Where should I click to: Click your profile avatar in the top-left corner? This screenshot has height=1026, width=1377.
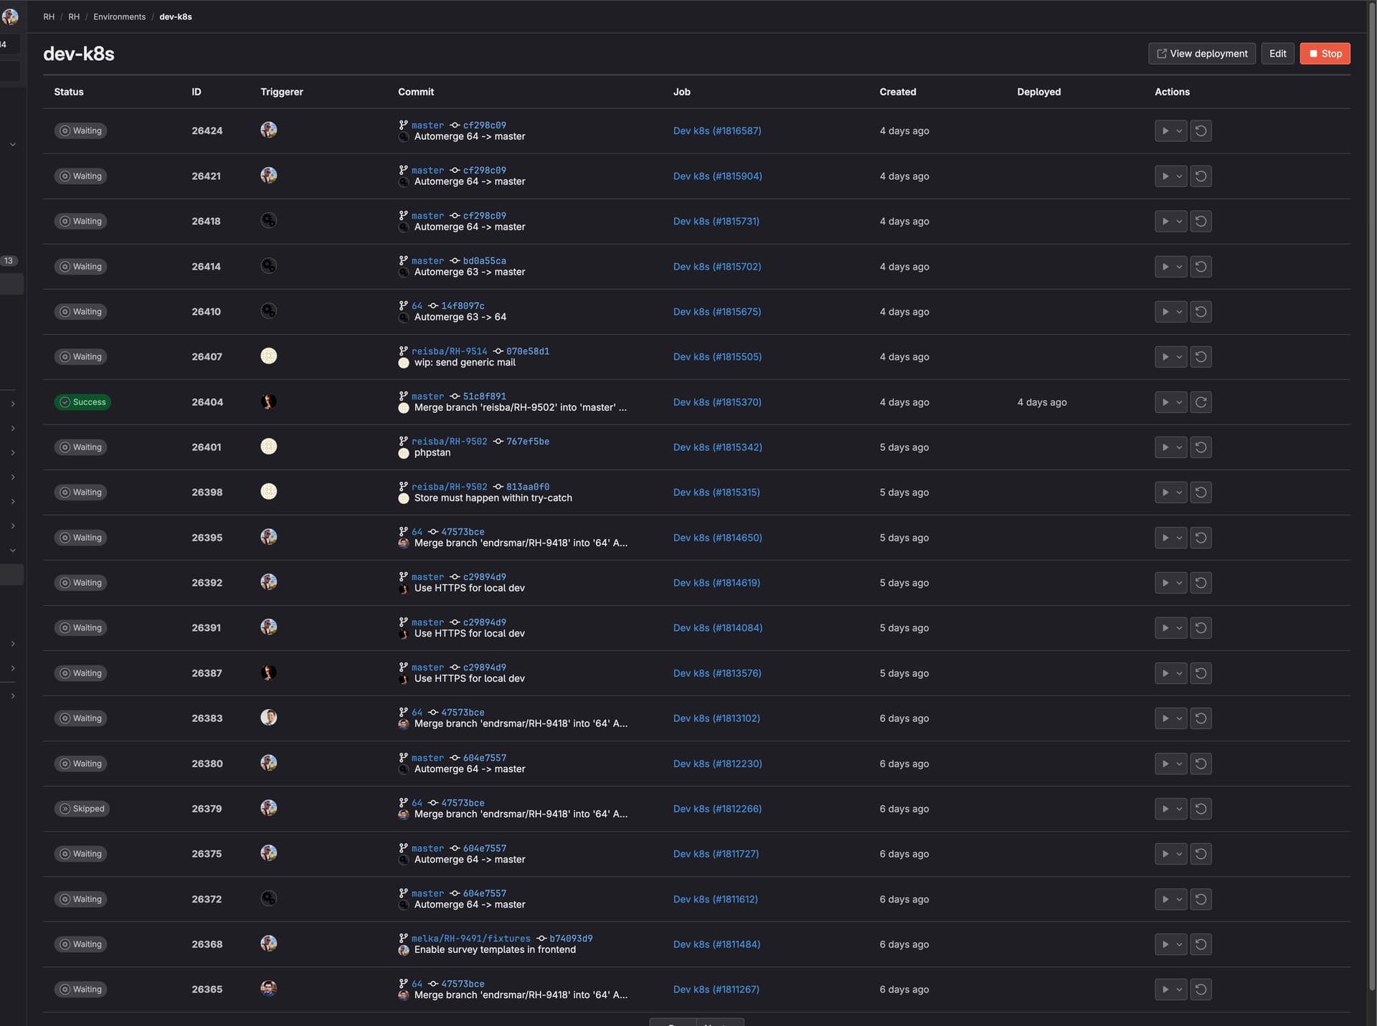click(11, 16)
